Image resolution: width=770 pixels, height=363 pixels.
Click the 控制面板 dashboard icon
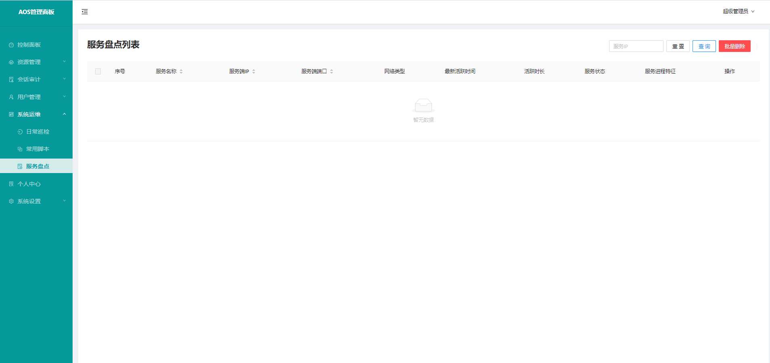[11, 45]
